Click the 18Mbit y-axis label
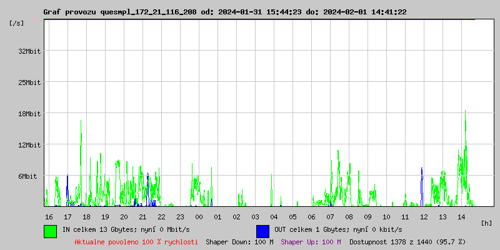This screenshot has width=500, height=250. coord(29,114)
